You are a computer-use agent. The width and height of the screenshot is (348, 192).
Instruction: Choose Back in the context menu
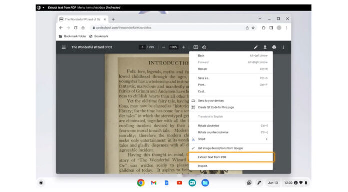231,56
